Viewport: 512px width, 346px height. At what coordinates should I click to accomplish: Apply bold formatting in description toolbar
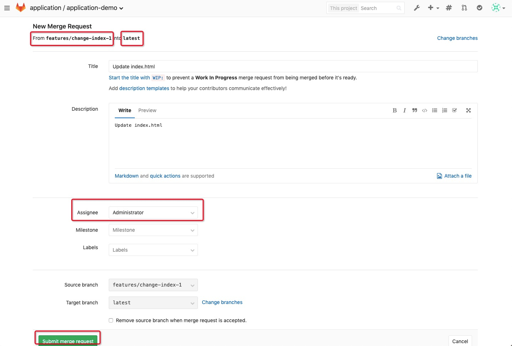pos(395,110)
